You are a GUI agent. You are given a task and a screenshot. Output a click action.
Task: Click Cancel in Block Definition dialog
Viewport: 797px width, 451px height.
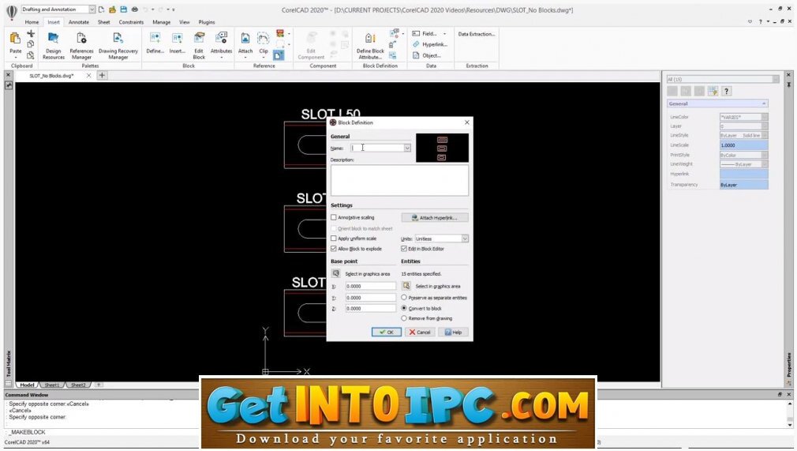pyautogui.click(x=420, y=332)
